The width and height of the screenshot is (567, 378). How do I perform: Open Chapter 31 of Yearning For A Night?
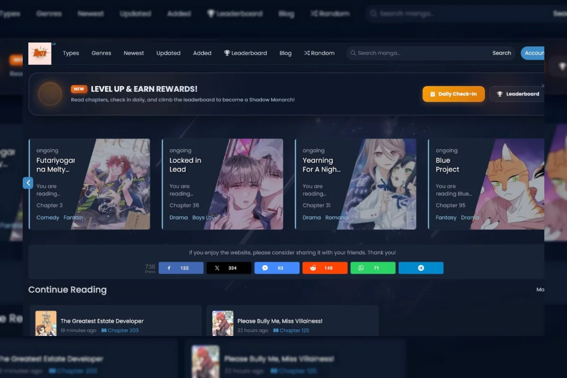(x=317, y=206)
